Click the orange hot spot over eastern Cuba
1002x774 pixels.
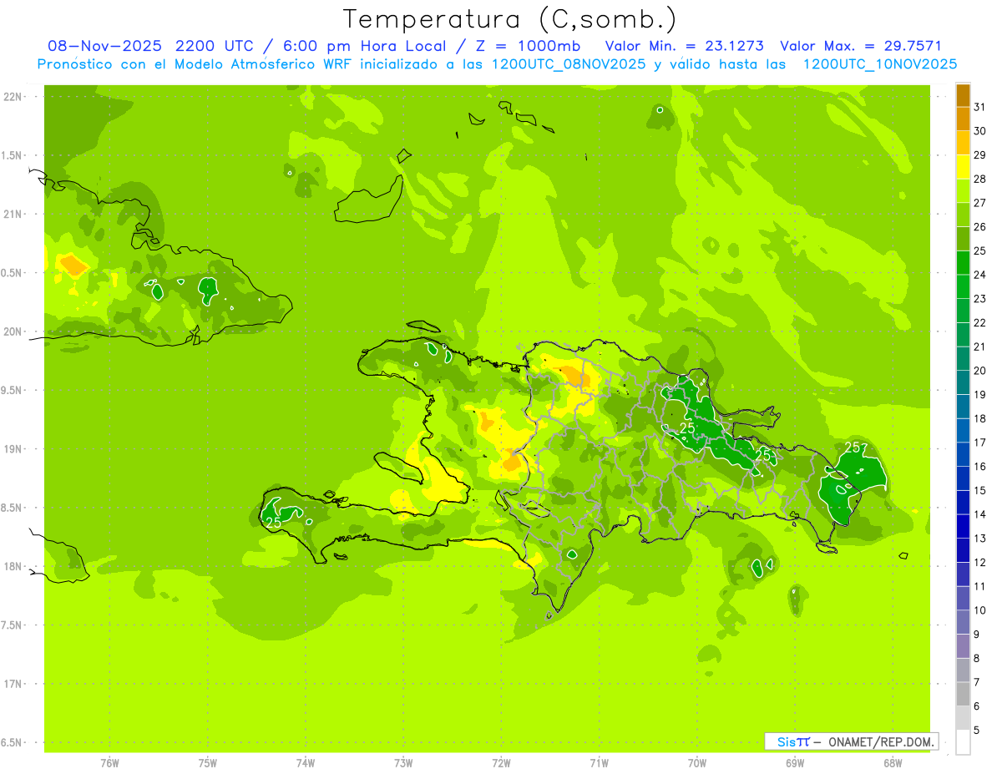coord(73,266)
